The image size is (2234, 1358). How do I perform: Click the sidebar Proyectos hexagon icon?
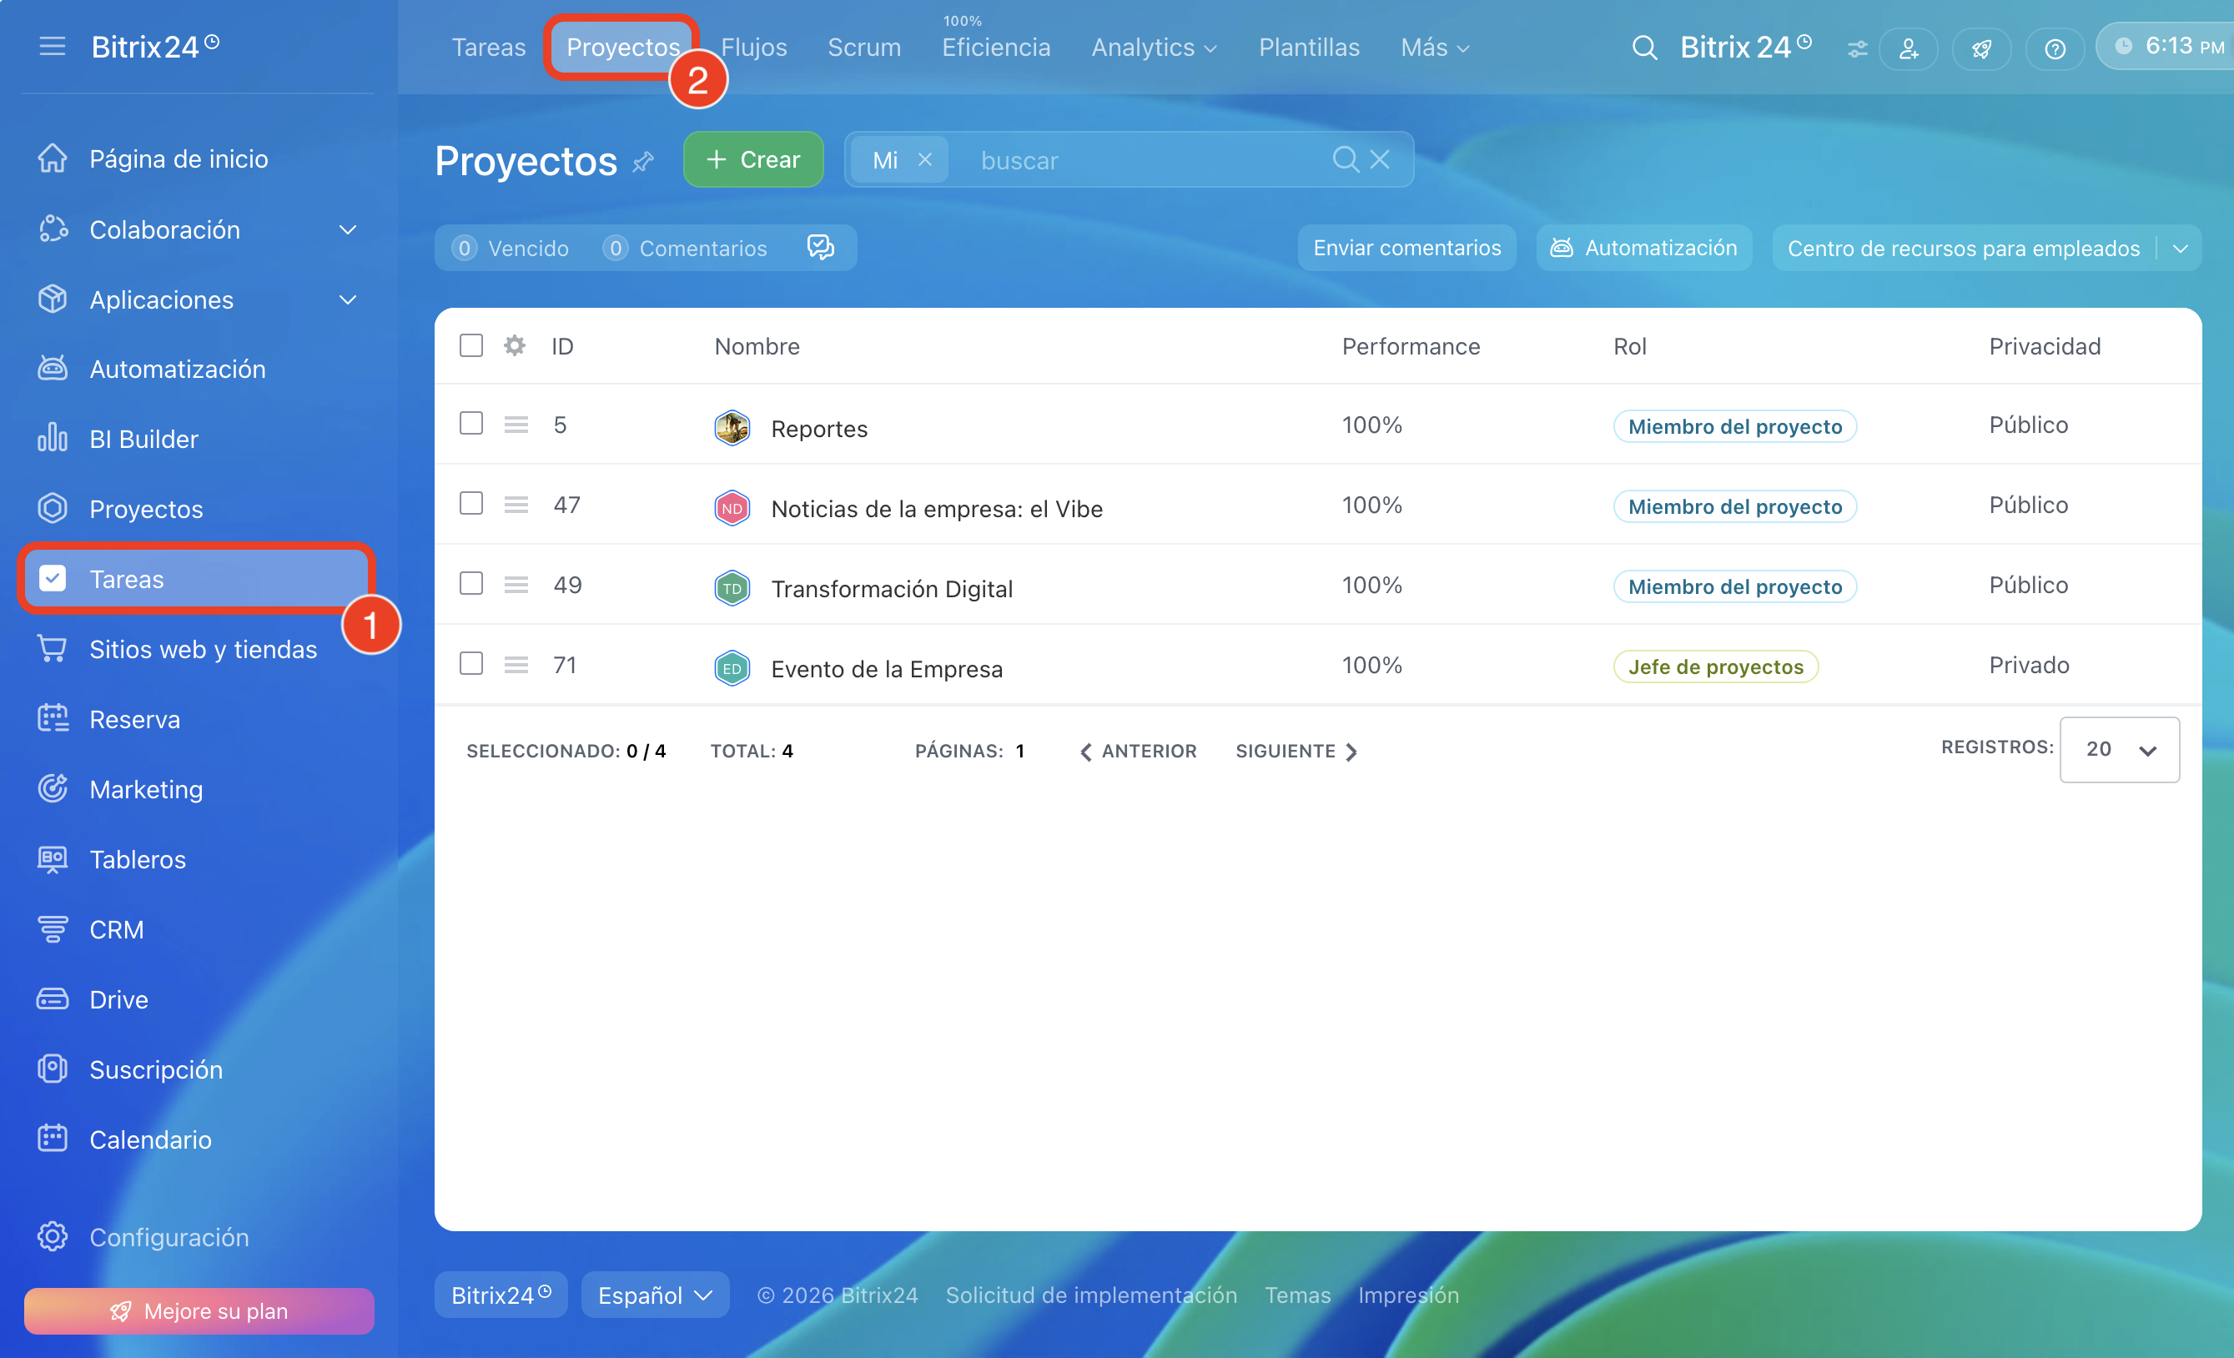[53, 509]
